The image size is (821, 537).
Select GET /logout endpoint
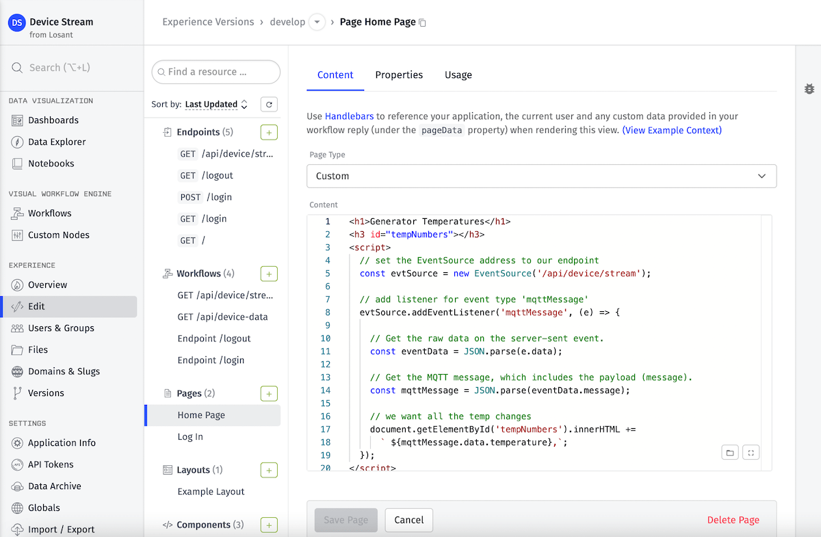[206, 176]
